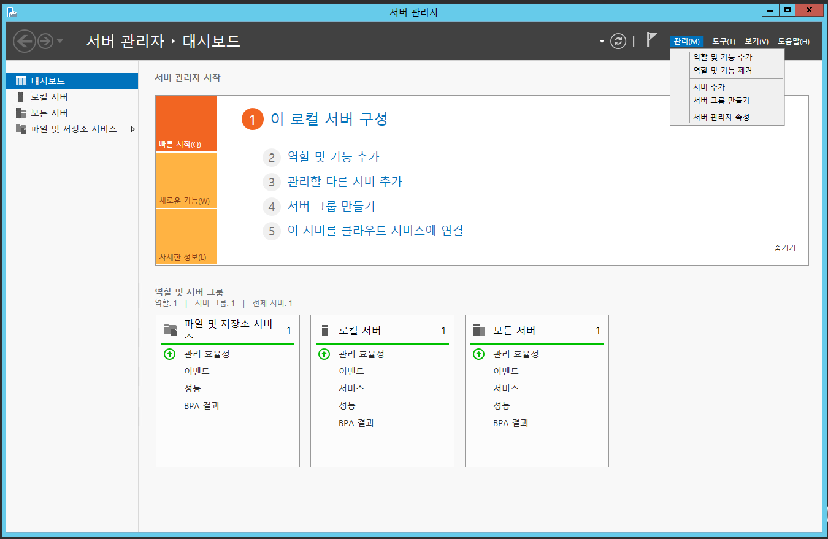Open the notifications flag icon
The height and width of the screenshot is (539, 828).
652,40
